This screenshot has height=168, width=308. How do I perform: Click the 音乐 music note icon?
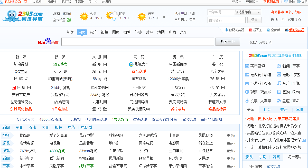[279, 83]
